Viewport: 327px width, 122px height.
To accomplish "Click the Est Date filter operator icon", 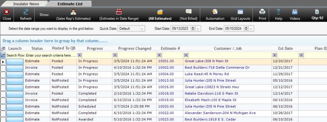I will [x=275, y=55].
